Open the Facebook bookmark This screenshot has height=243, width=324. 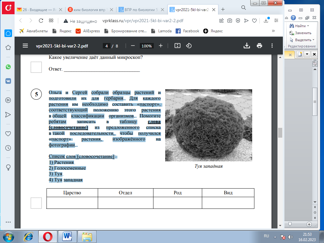187,31
